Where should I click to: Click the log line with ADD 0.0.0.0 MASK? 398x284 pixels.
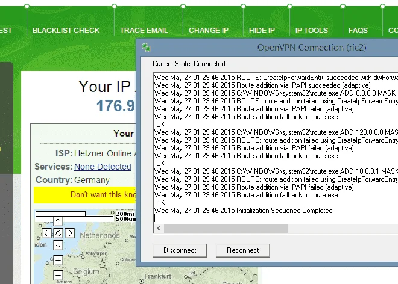pyautogui.click(x=276, y=93)
